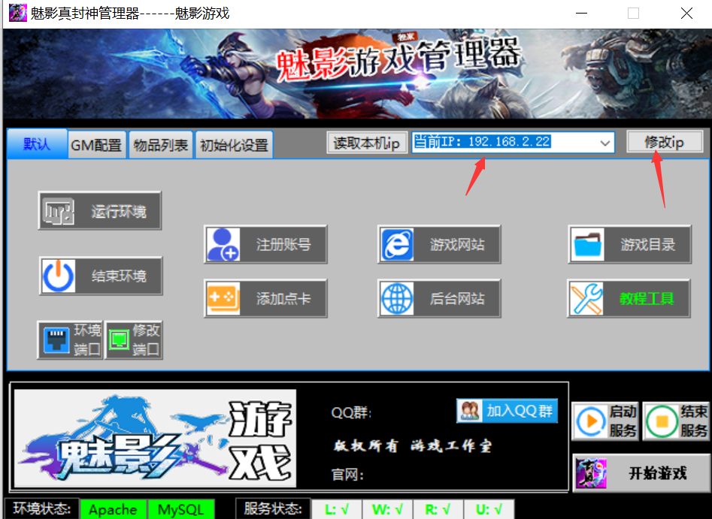Click the 修改端口 modify port icon
This screenshot has height=519, width=712.
[x=134, y=339]
